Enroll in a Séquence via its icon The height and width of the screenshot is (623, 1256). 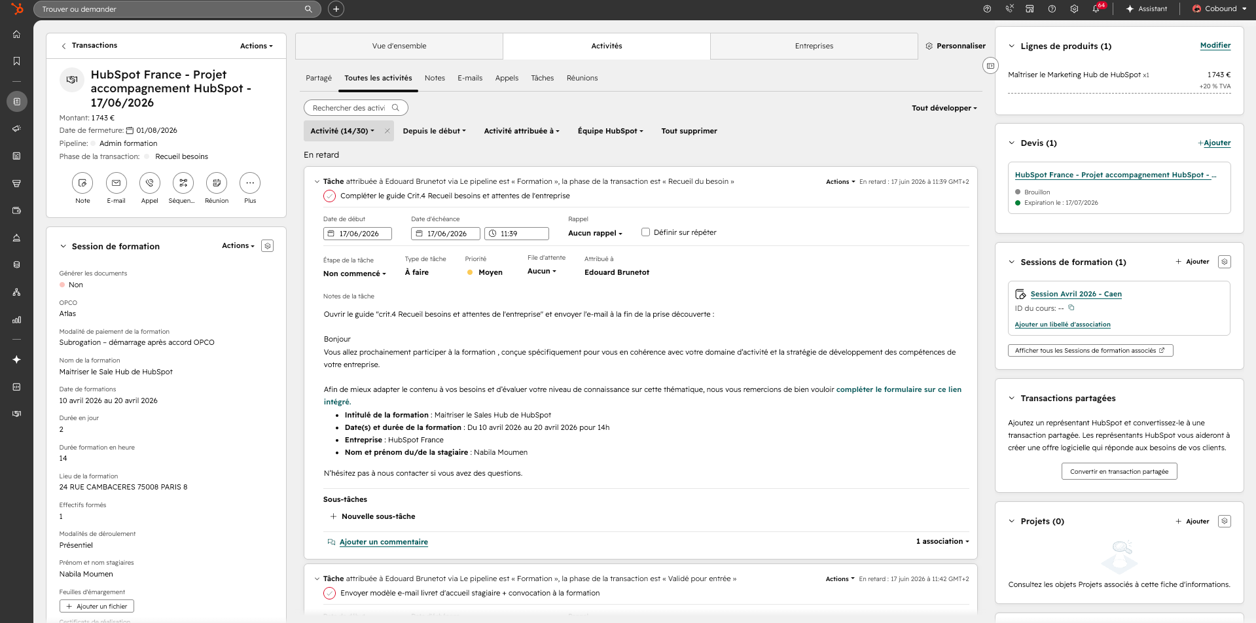coord(183,183)
